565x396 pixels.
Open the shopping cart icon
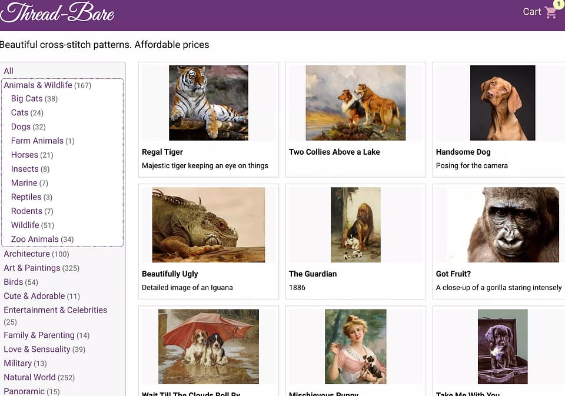(550, 12)
